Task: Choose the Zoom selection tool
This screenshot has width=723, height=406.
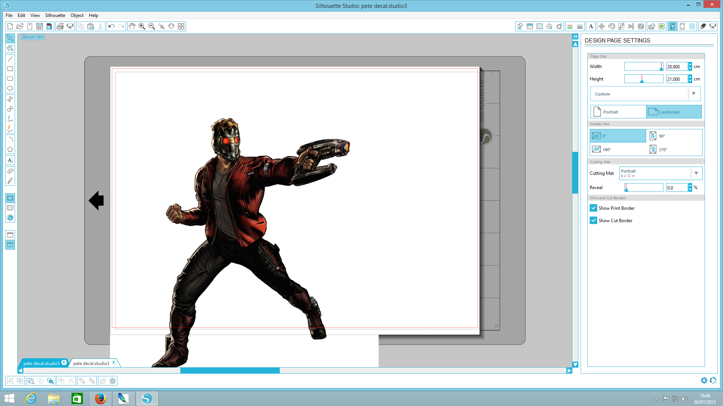Action: 161,26
